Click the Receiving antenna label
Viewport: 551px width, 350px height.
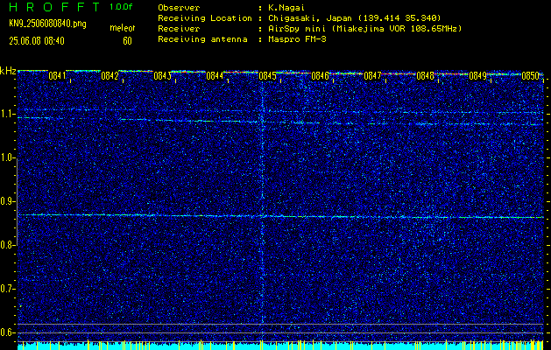click(x=202, y=39)
